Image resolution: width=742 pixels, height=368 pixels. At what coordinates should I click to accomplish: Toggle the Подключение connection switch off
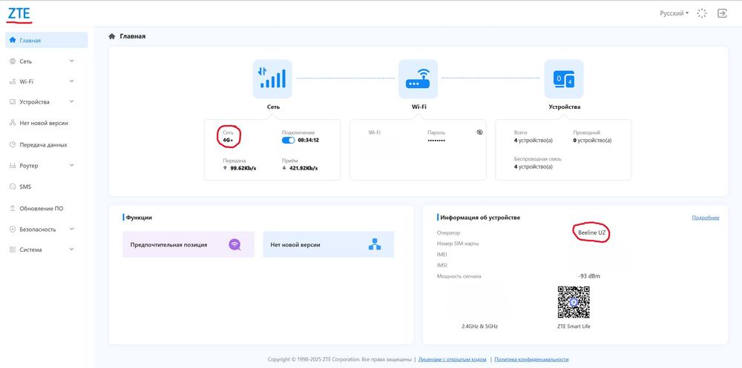click(x=288, y=140)
